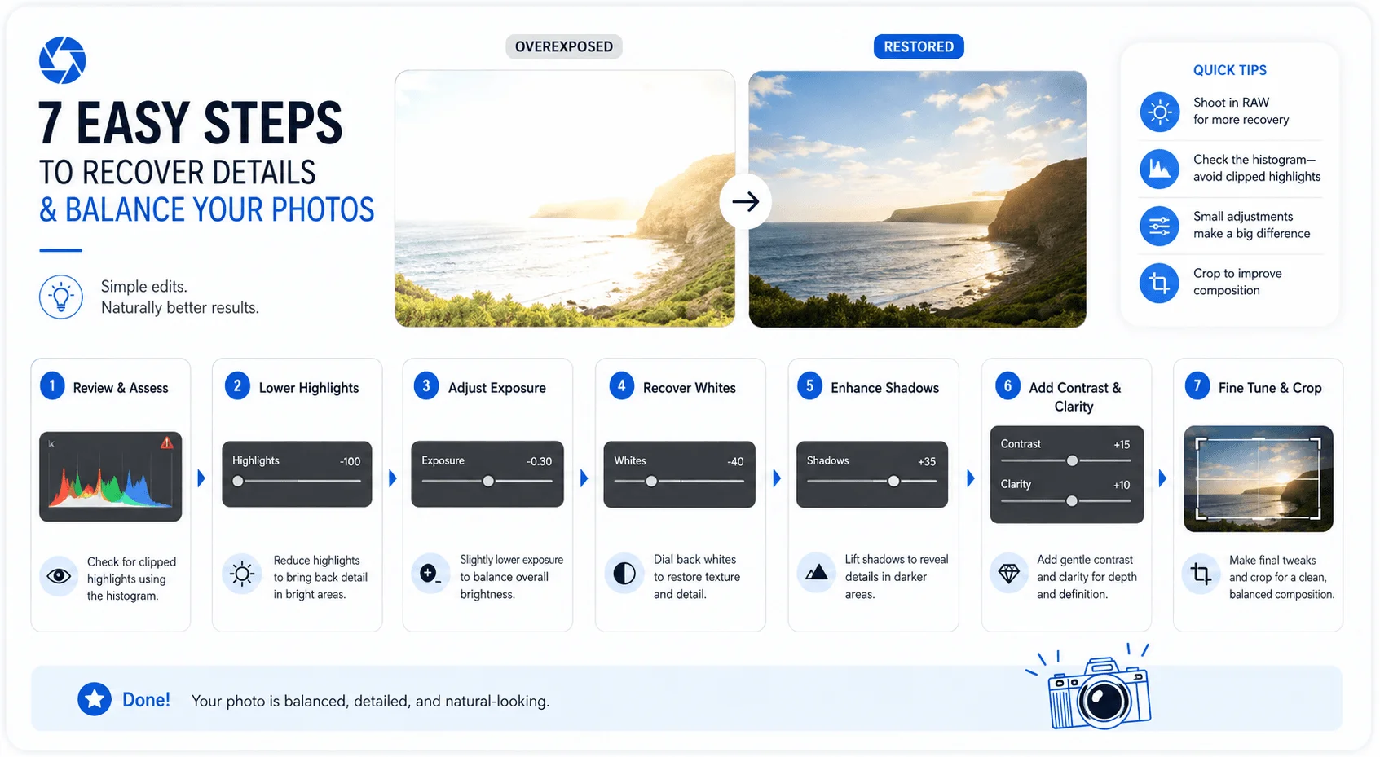Click the arrow circle between the two photos
This screenshot has height=757, width=1380.
click(745, 201)
